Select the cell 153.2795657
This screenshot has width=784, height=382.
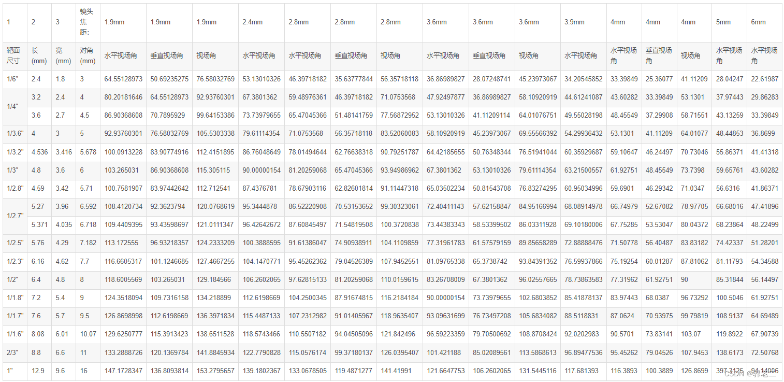215,371
